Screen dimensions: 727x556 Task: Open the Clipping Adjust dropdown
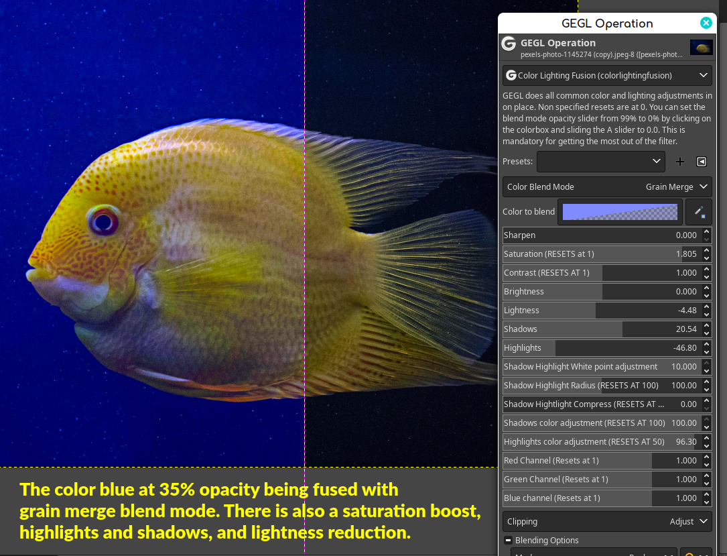[607, 522]
